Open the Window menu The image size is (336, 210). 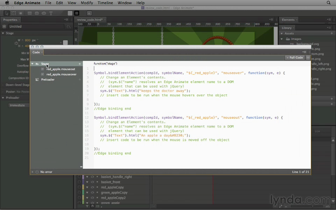click(x=125, y=3)
